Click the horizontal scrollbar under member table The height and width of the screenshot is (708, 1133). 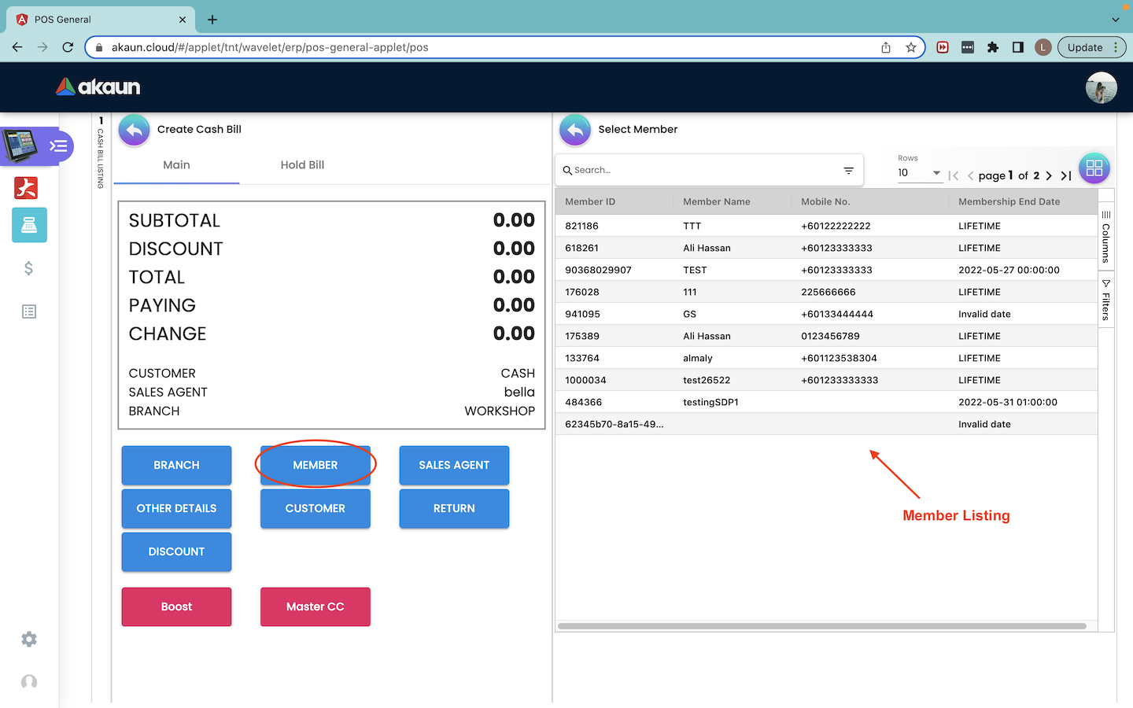[x=821, y=626]
